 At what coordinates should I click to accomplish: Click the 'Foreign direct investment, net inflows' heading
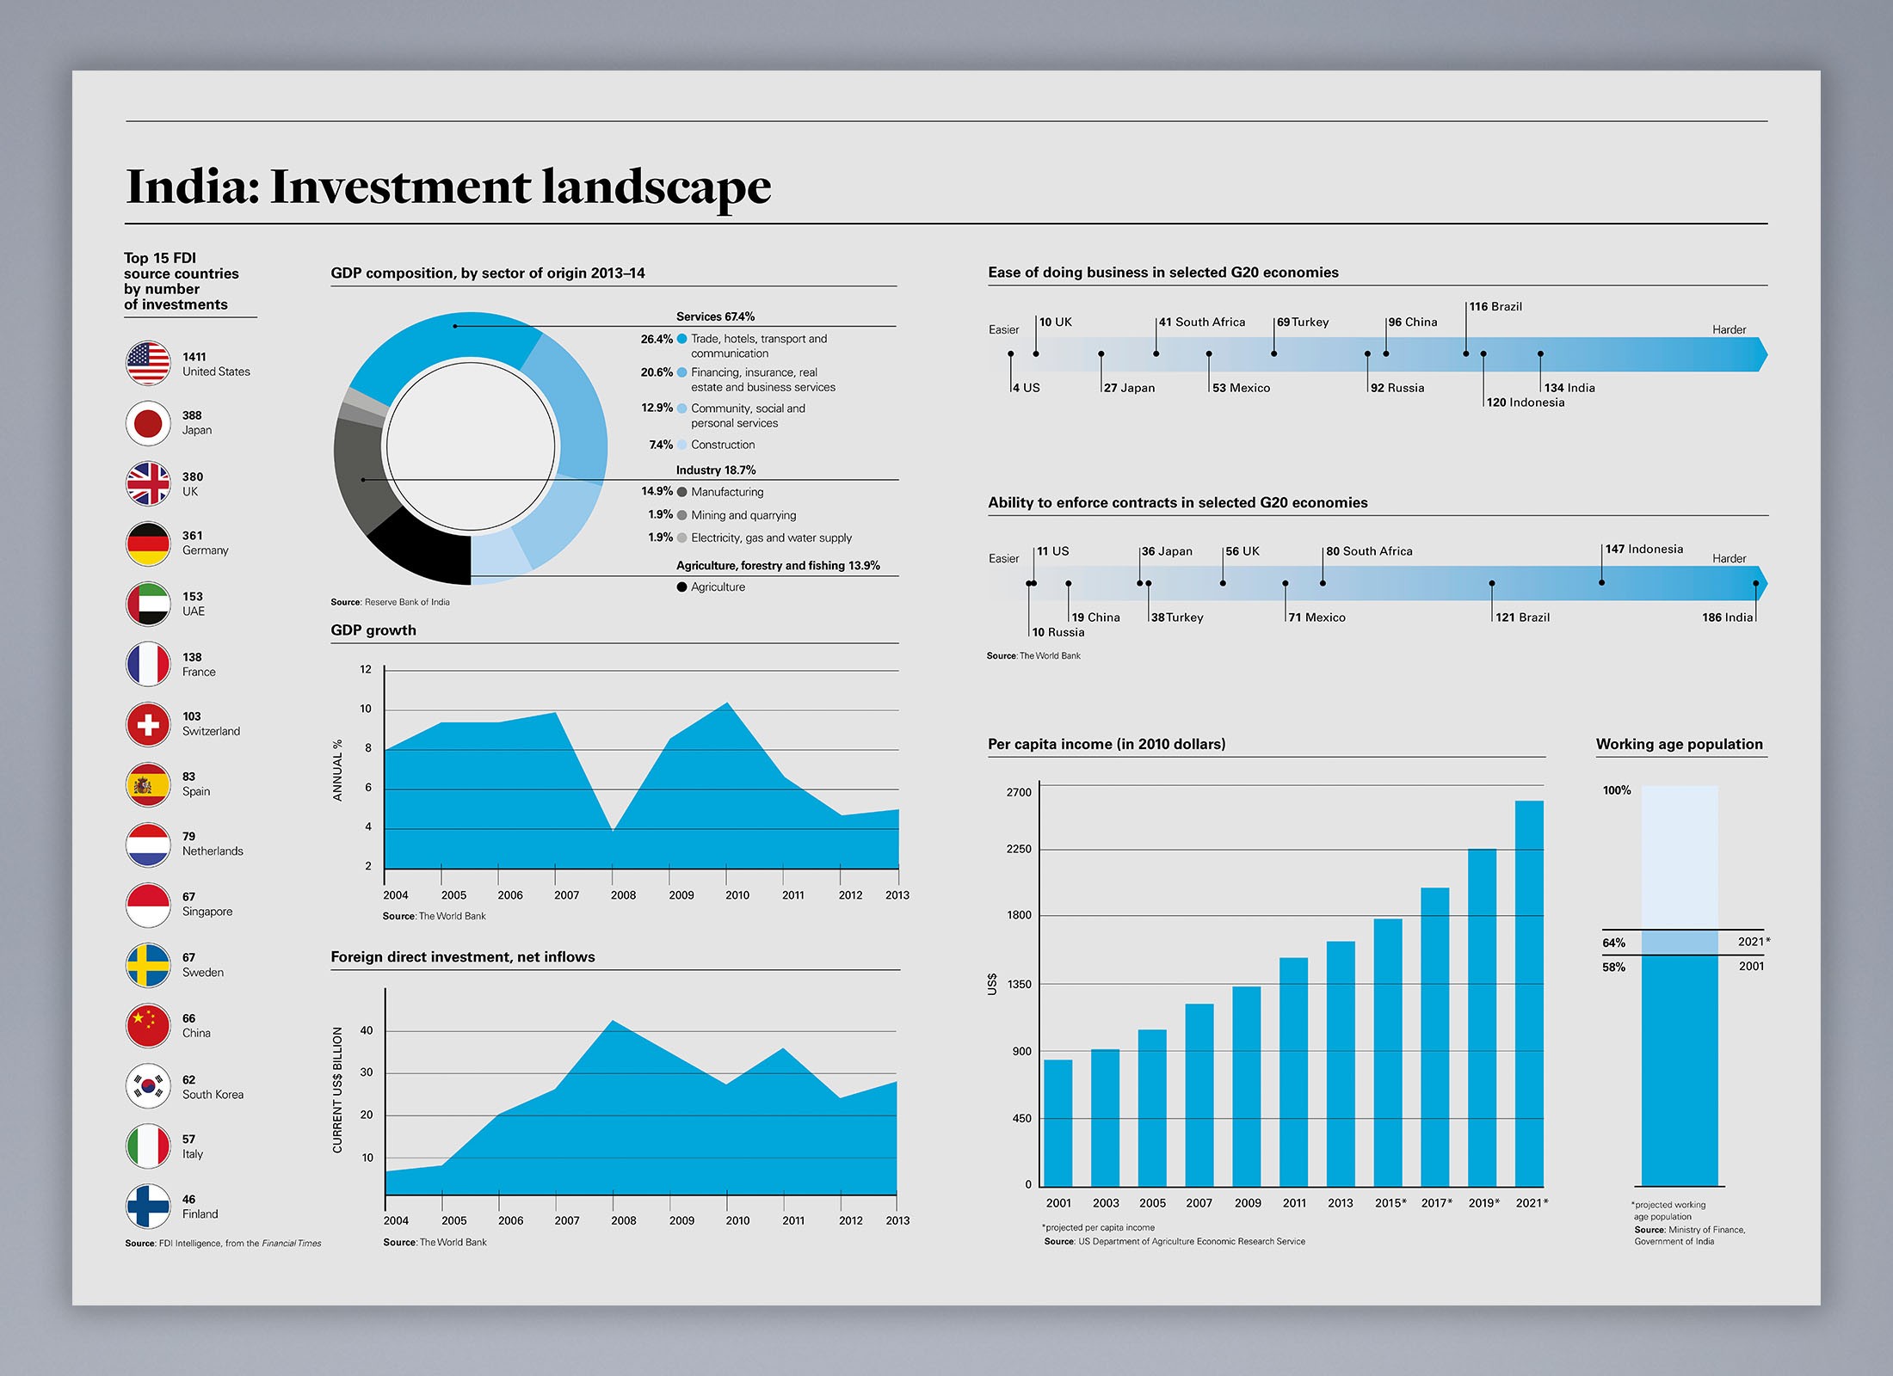[463, 957]
